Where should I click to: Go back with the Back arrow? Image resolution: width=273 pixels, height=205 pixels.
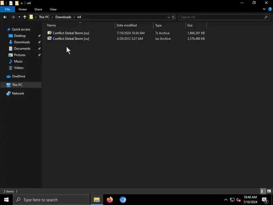pos(5,17)
